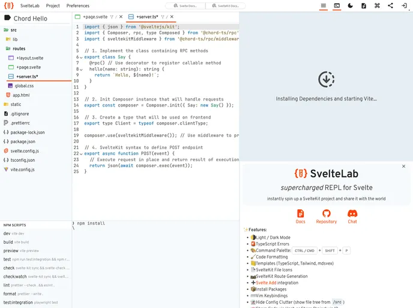Screen dimensions: 413x308
Task: Open svelte.config.js in file tree
Action: 24,151
